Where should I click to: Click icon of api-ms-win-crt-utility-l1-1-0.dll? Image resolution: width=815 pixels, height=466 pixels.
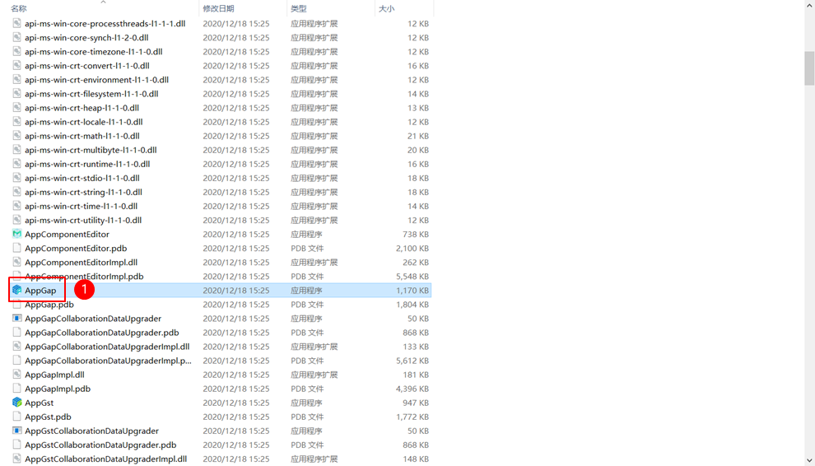17,220
